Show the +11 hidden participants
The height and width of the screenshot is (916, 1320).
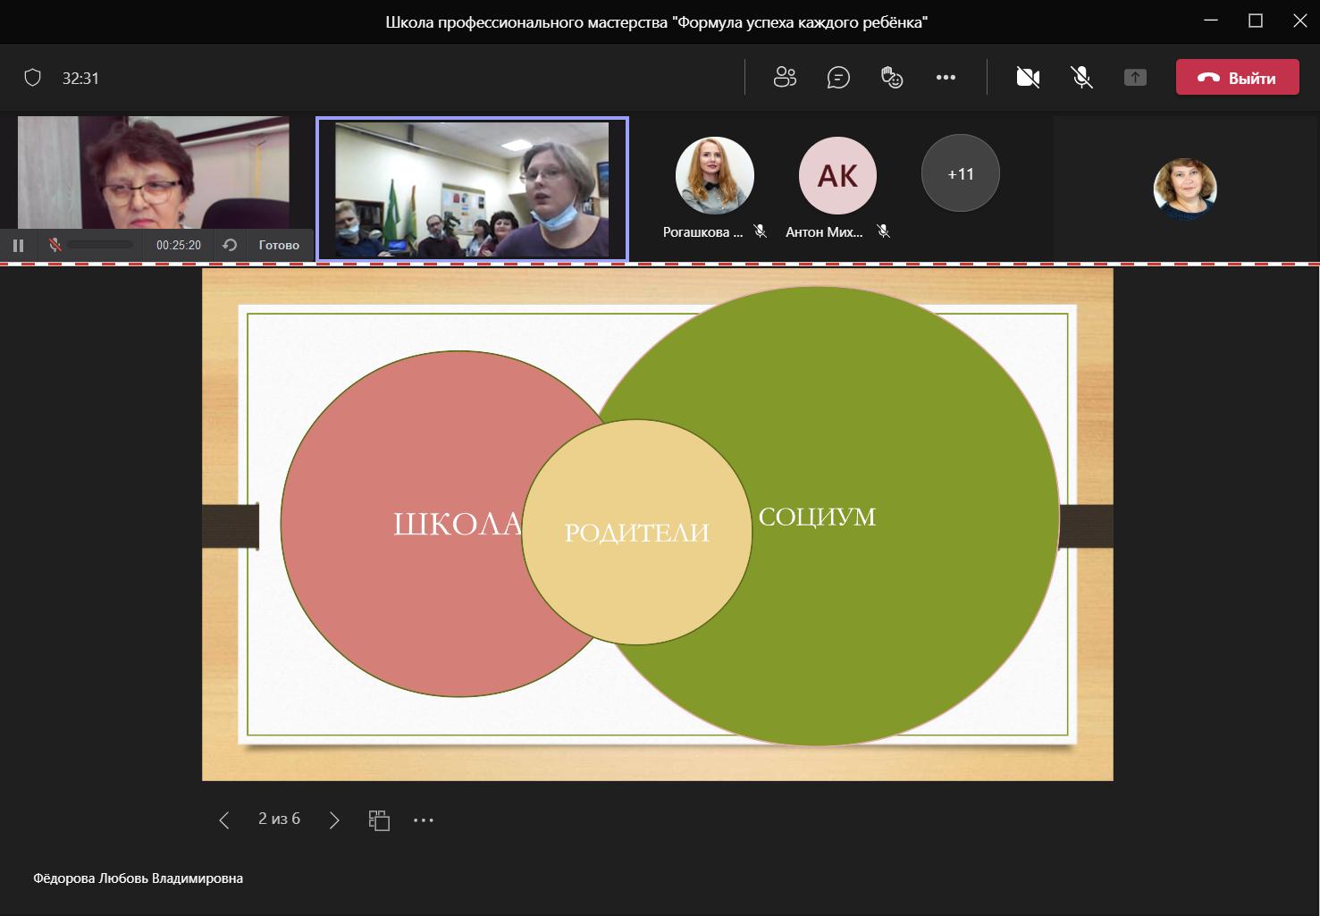(960, 173)
